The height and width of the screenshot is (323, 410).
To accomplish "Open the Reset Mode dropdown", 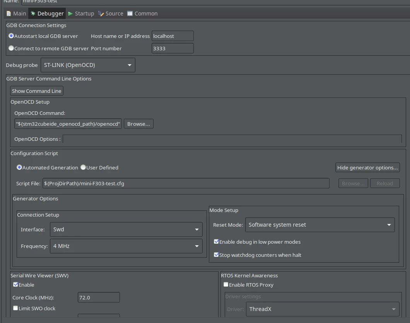I will tap(320, 225).
